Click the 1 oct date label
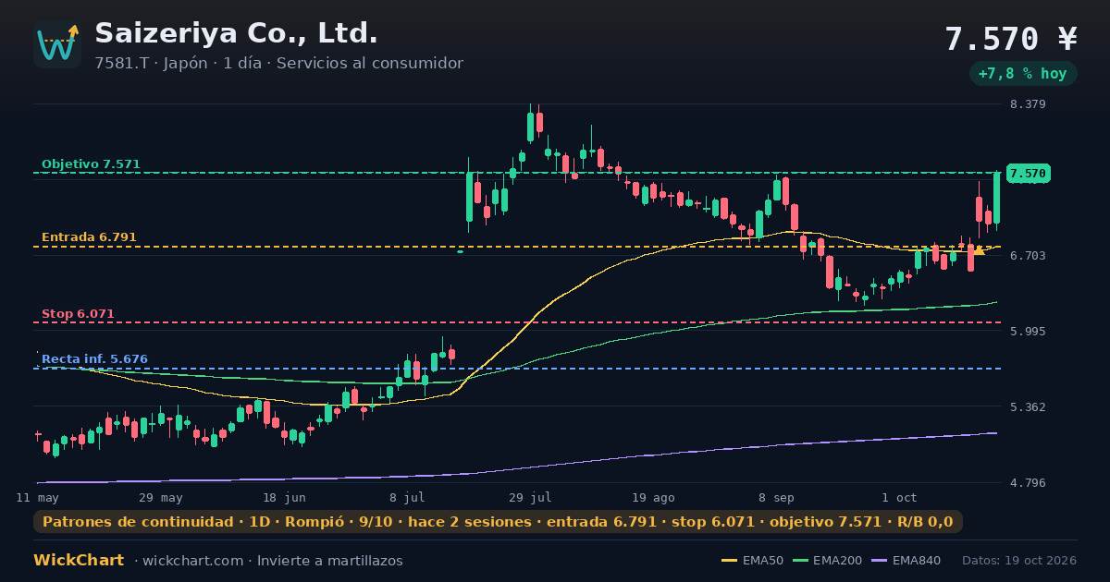Image resolution: width=1110 pixels, height=582 pixels. pyautogui.click(x=899, y=497)
